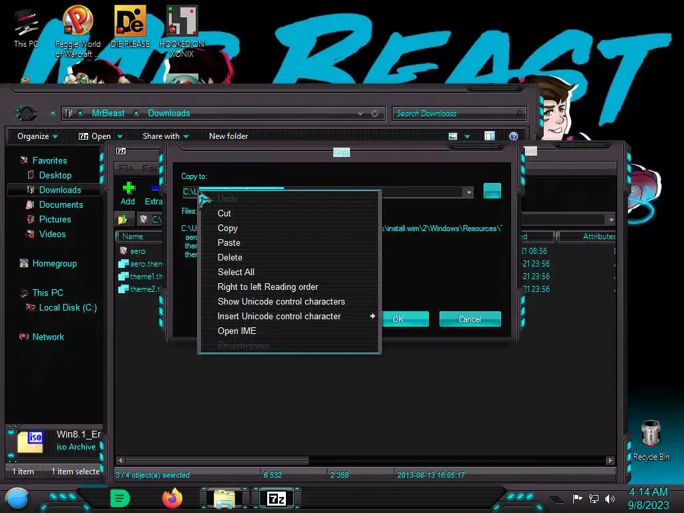Click Attributes column header in 7-Zip

click(587, 236)
